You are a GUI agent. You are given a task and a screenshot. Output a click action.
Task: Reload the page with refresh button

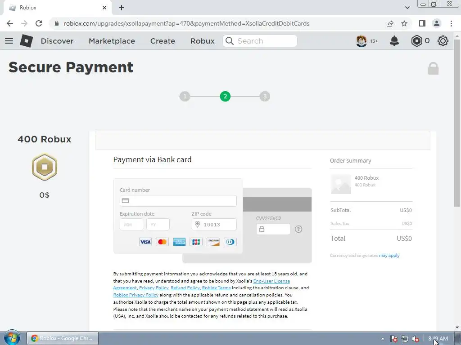pos(39,23)
